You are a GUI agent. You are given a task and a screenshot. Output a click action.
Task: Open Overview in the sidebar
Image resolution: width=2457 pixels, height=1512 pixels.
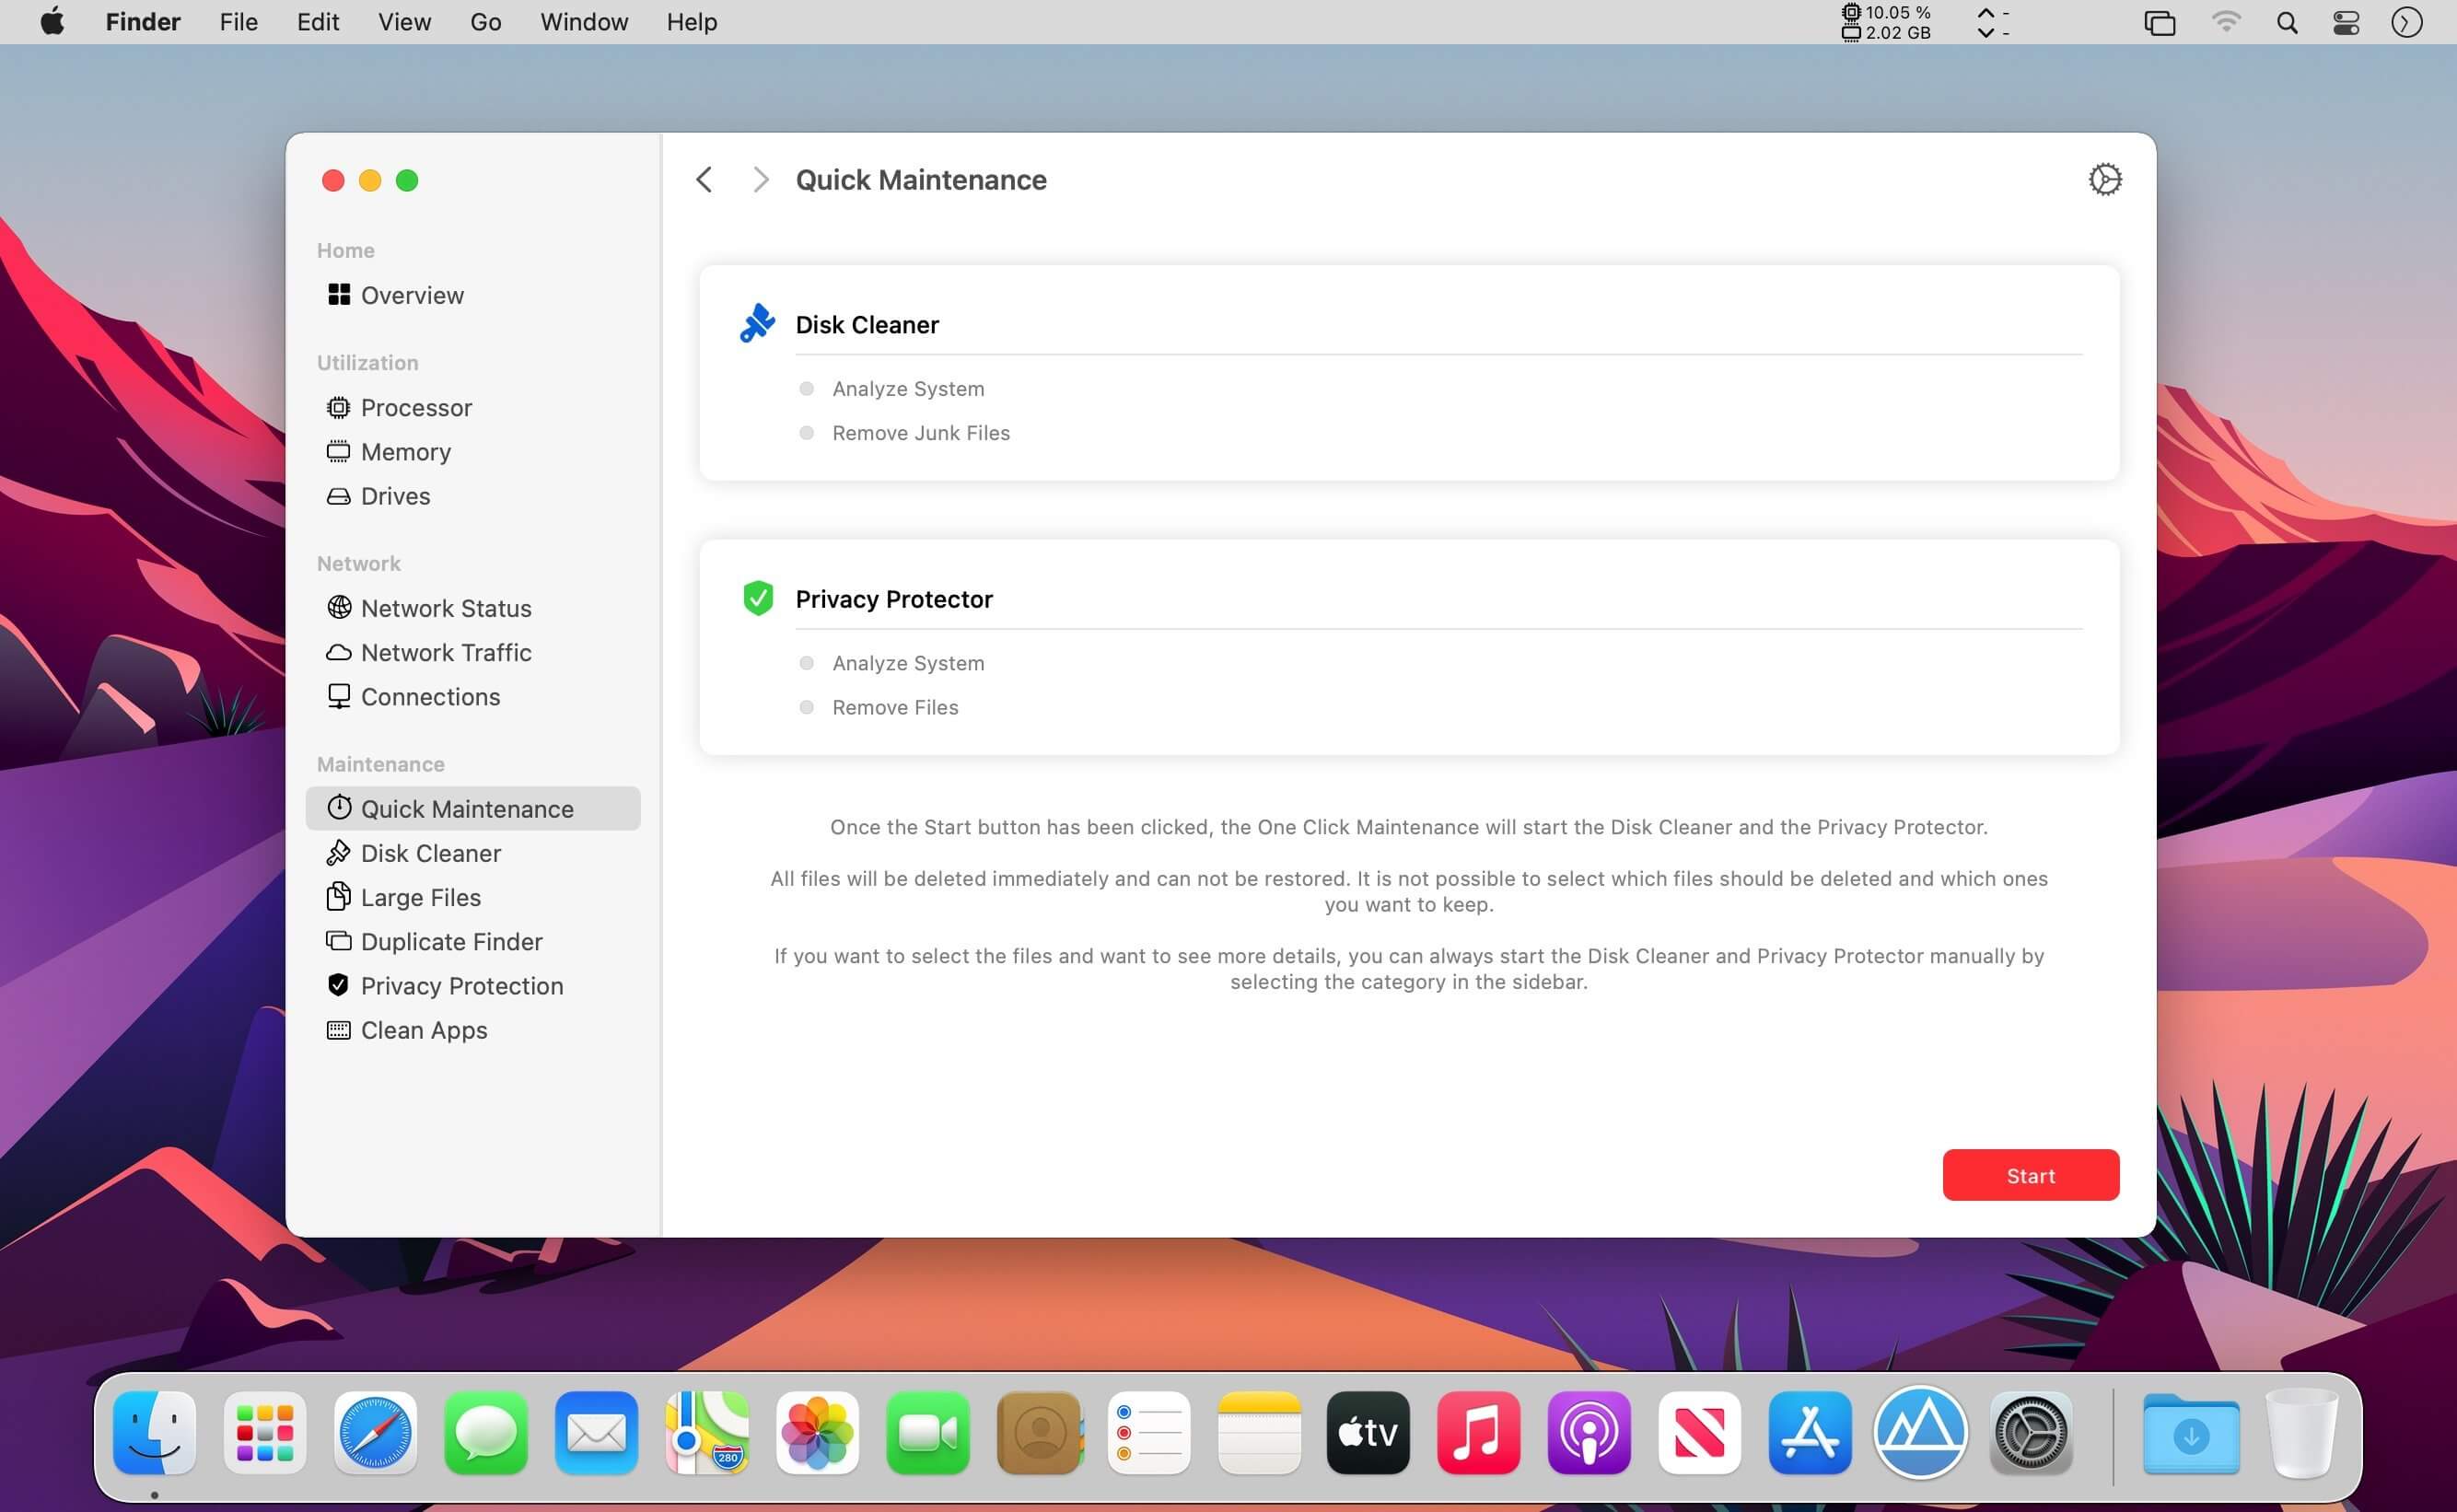tap(411, 295)
